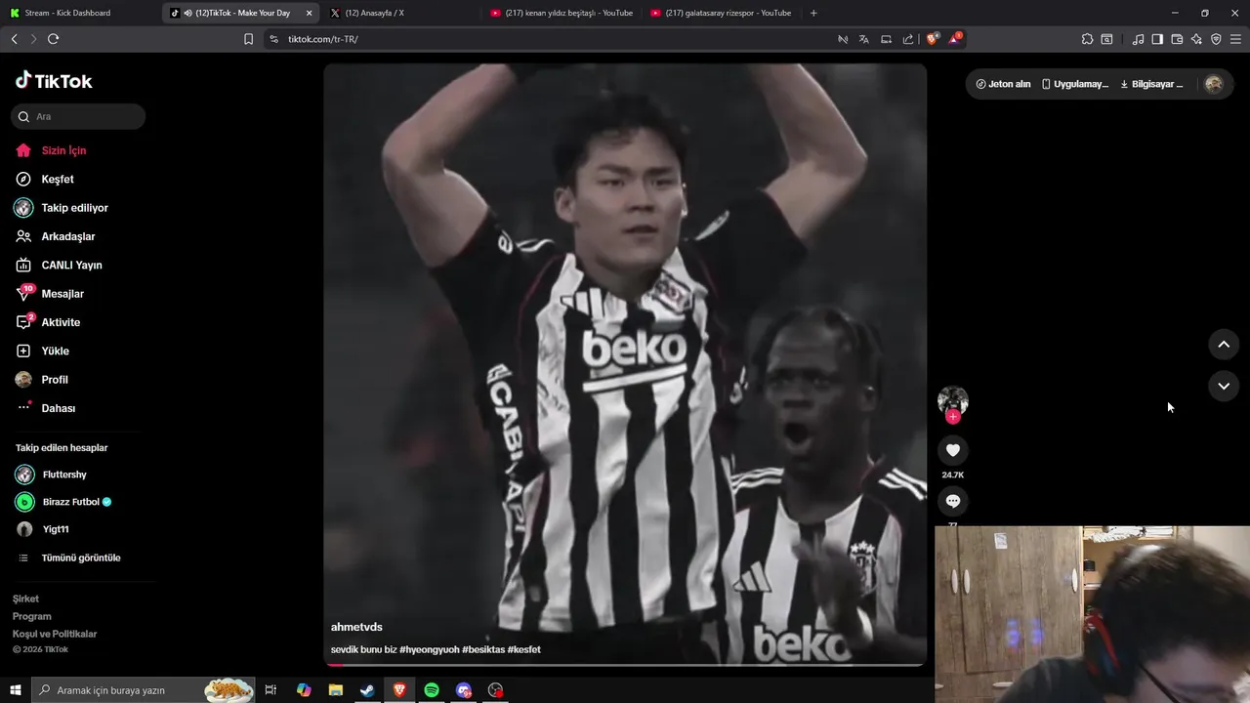Bookmark this page

(248, 39)
